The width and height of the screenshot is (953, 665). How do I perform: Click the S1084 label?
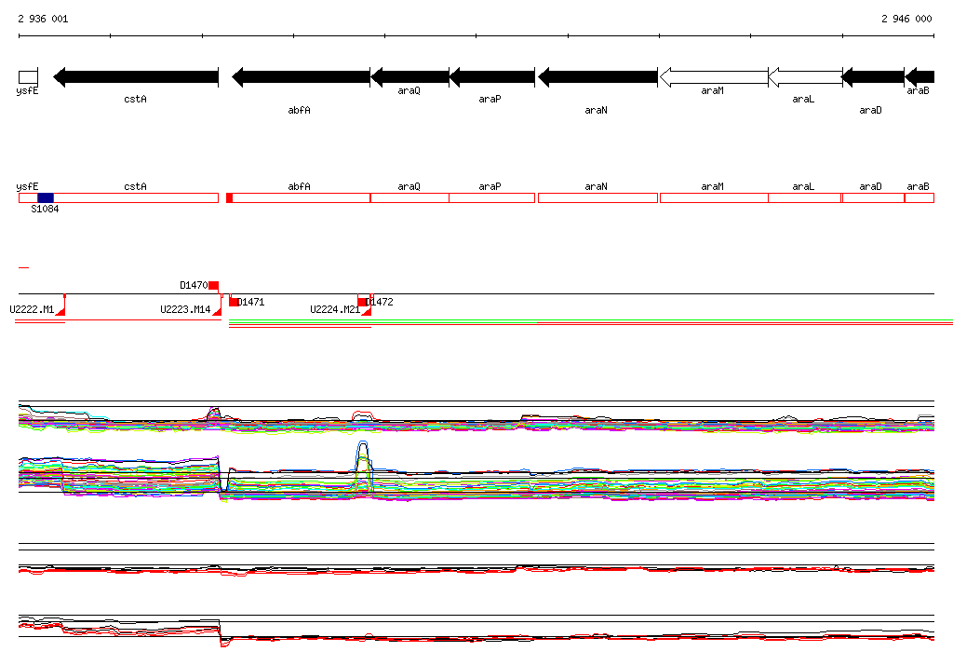point(45,209)
